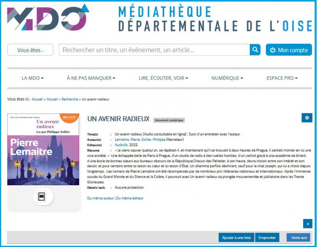This screenshot has width=317, height=247.
Task: Open the Vous êtes dropdown
Action: pos(30,50)
